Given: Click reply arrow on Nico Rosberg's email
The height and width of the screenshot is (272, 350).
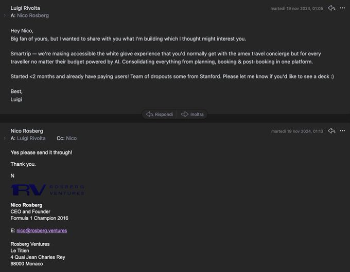Looking at the screenshot, I should click(331, 131).
